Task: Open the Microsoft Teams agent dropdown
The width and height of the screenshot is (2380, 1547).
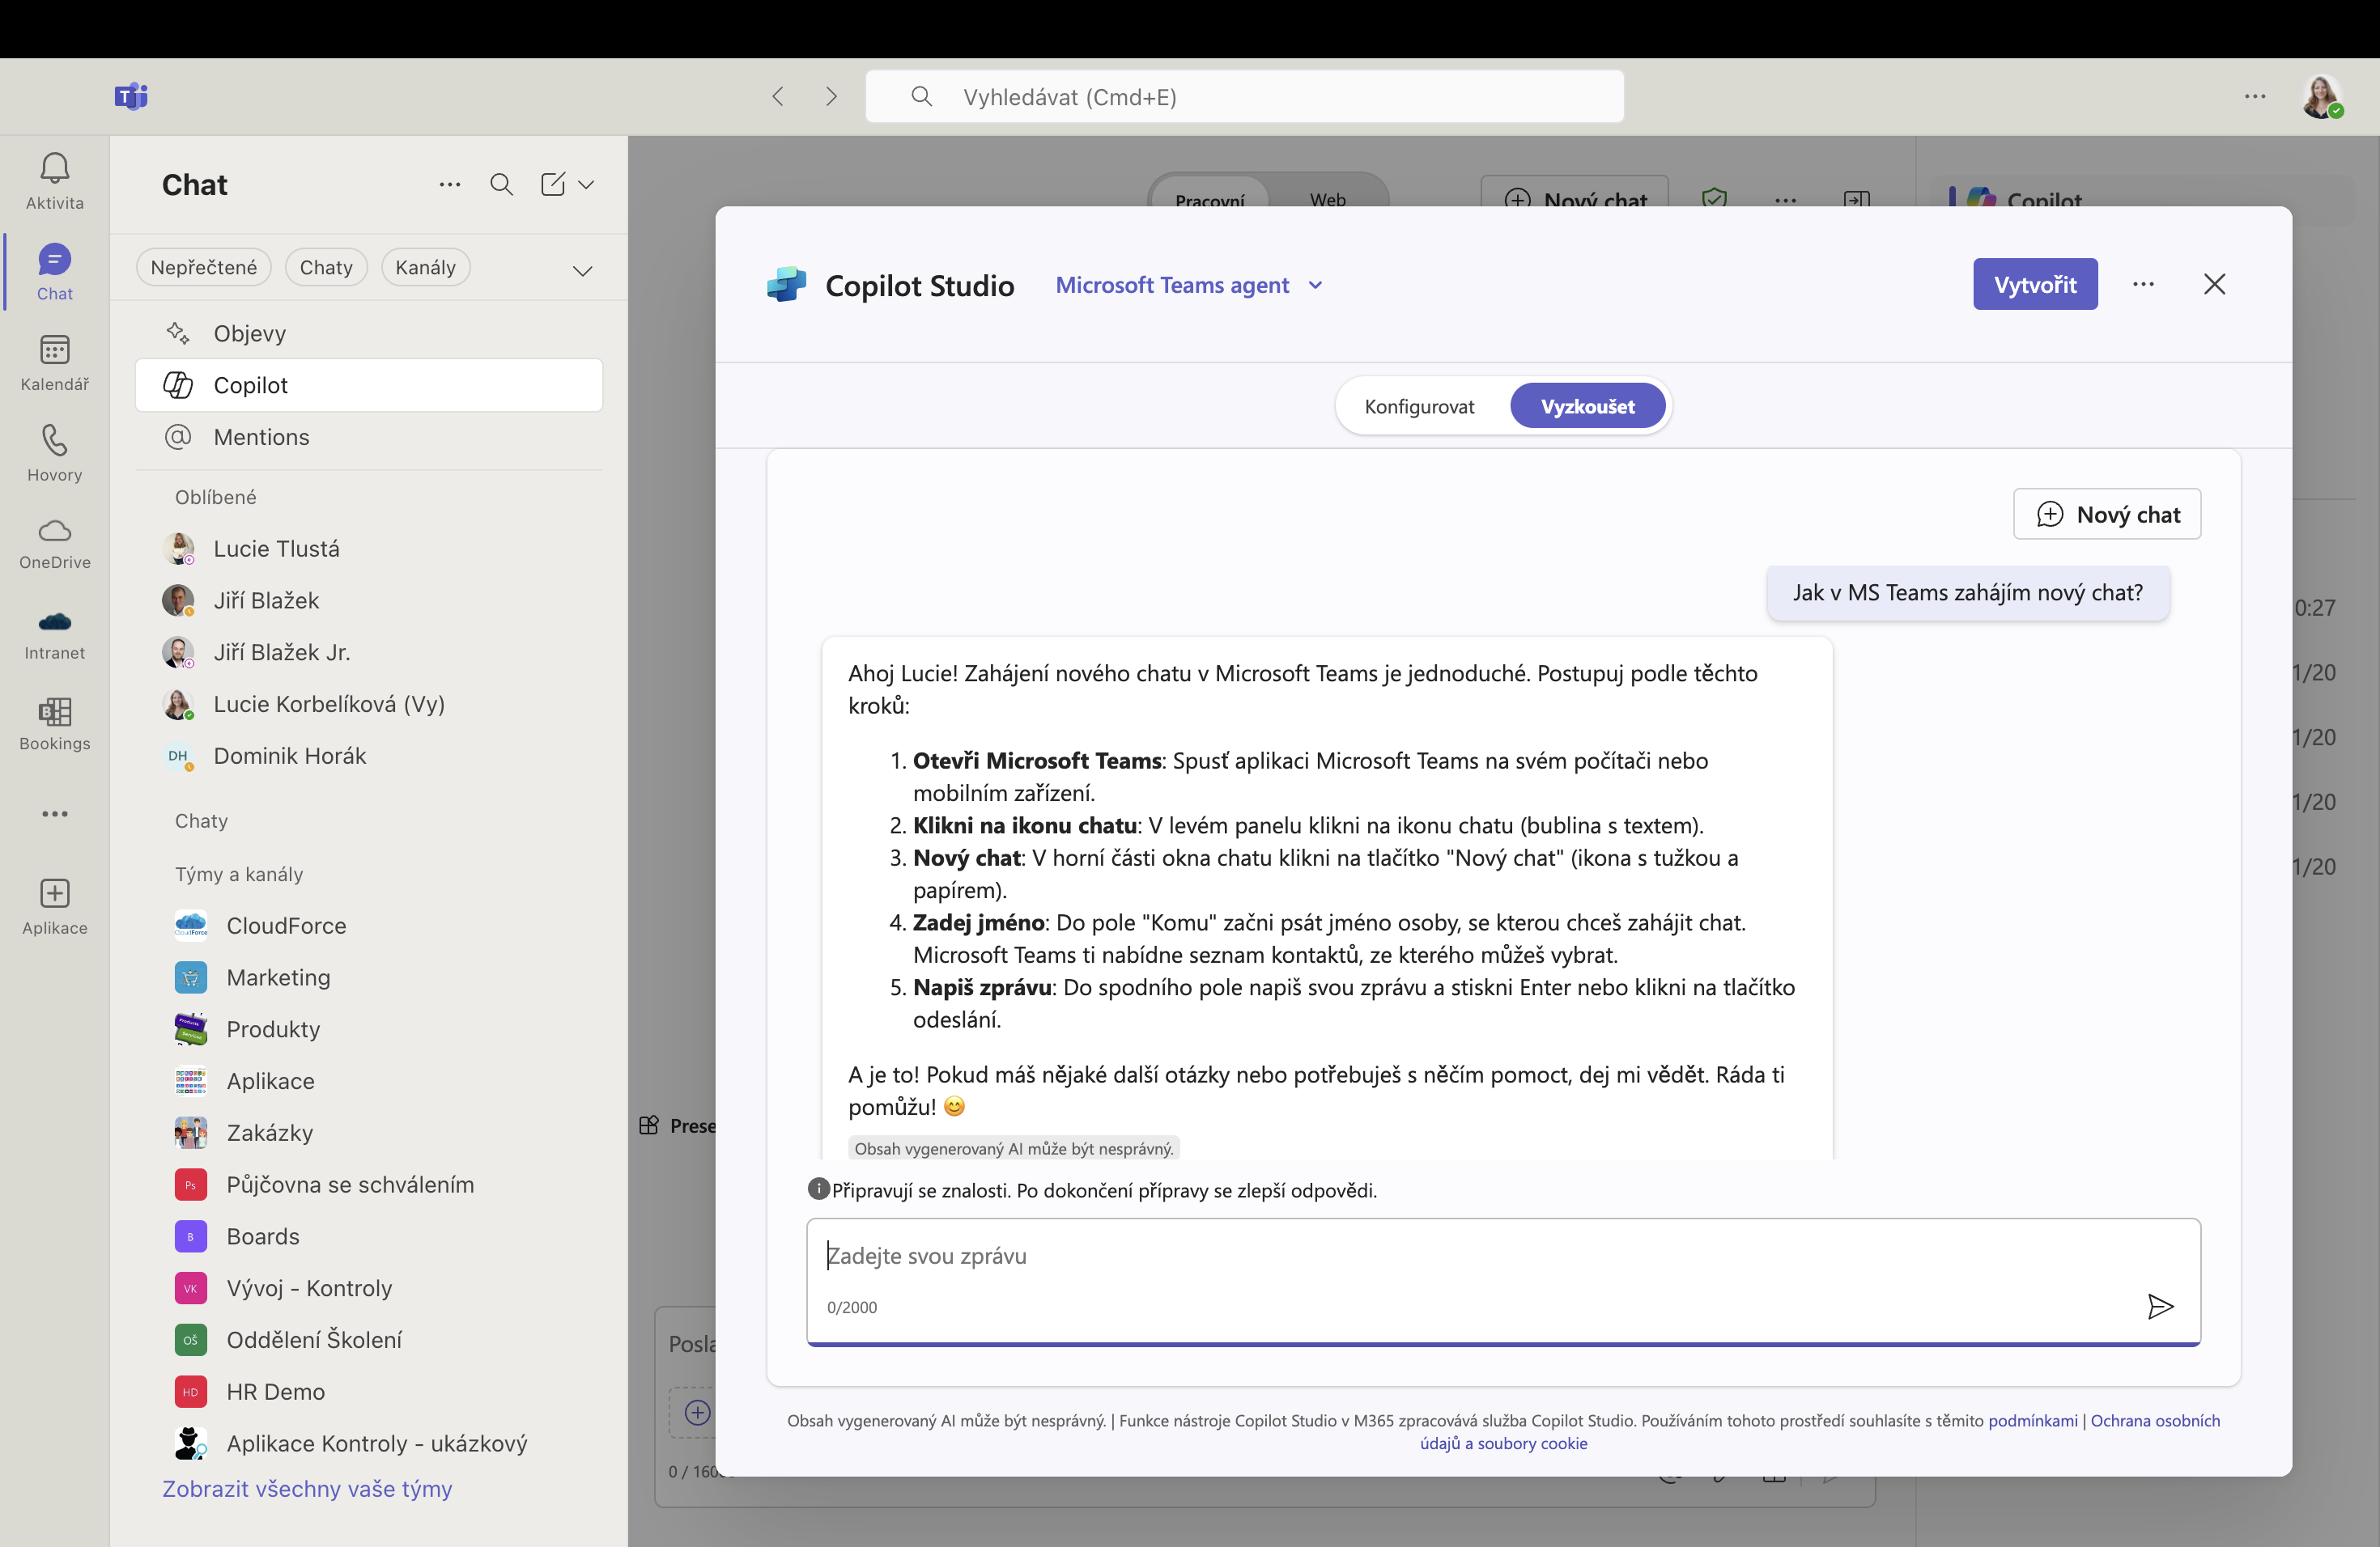Action: point(1189,285)
